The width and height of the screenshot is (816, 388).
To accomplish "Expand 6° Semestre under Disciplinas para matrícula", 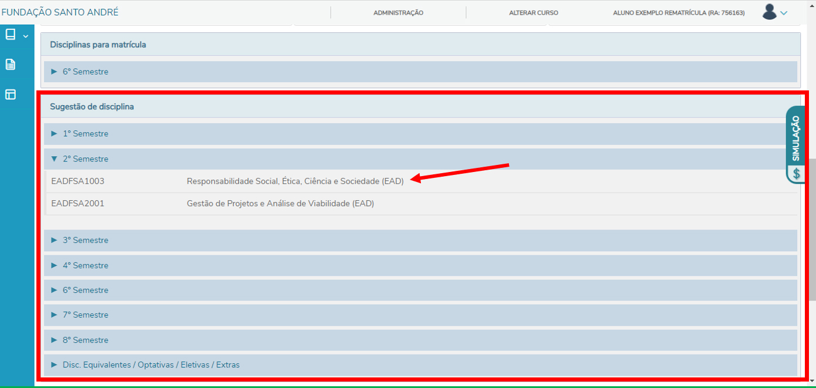I will (85, 72).
